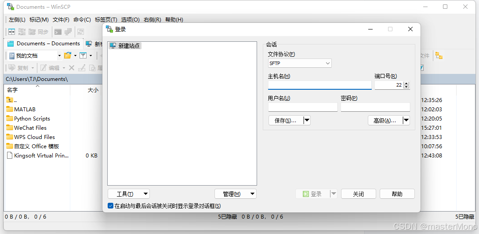Click the grayed synchronize arrows icon
Image resolution: width=479 pixels, height=234 pixels.
coord(22,32)
